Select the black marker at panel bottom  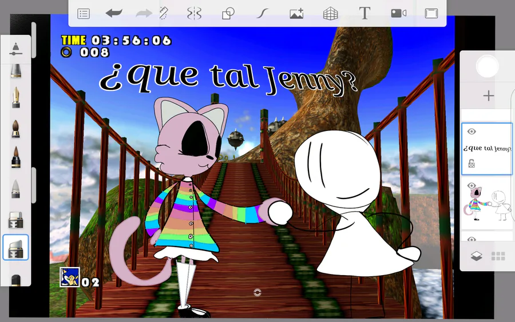pos(16,281)
